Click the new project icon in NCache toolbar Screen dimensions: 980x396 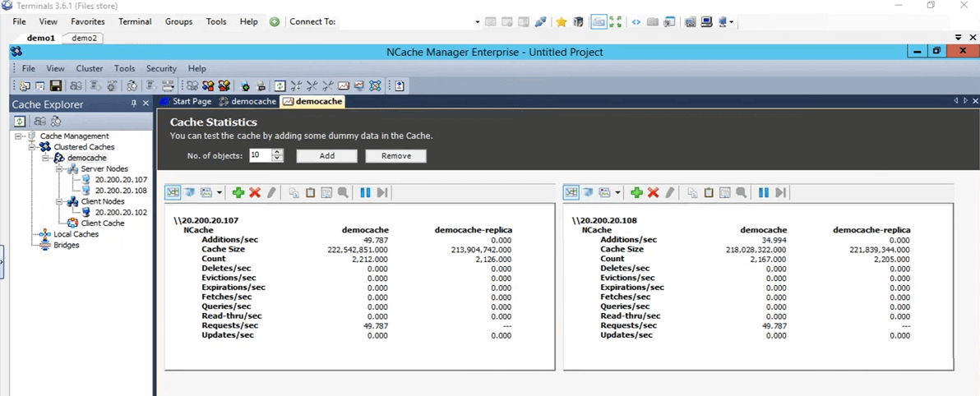click(x=25, y=85)
